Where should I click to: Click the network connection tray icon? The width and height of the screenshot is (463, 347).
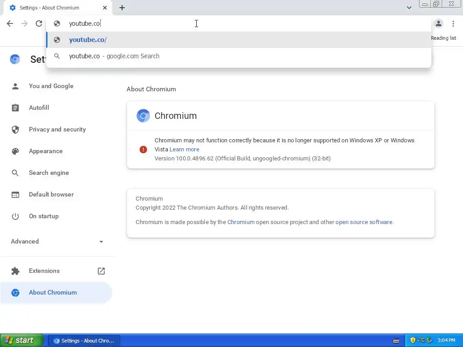point(421,340)
